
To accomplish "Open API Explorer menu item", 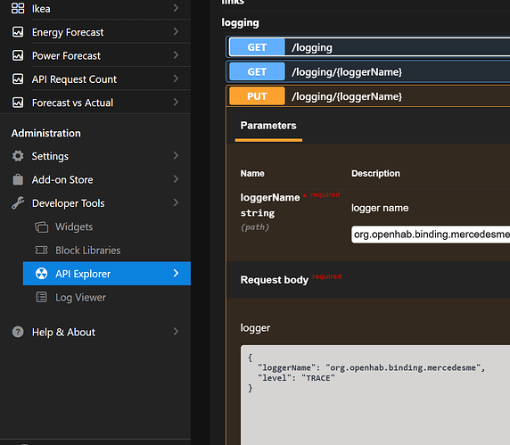I will point(107,274).
